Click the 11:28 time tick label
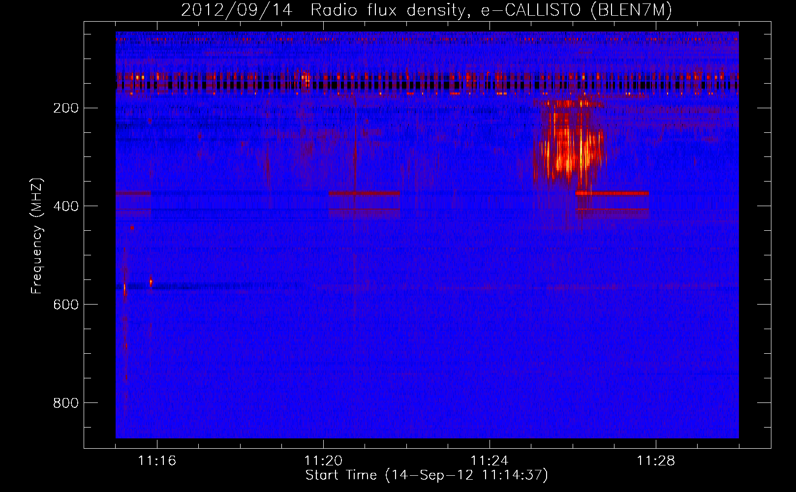This screenshot has width=796, height=492. click(656, 461)
